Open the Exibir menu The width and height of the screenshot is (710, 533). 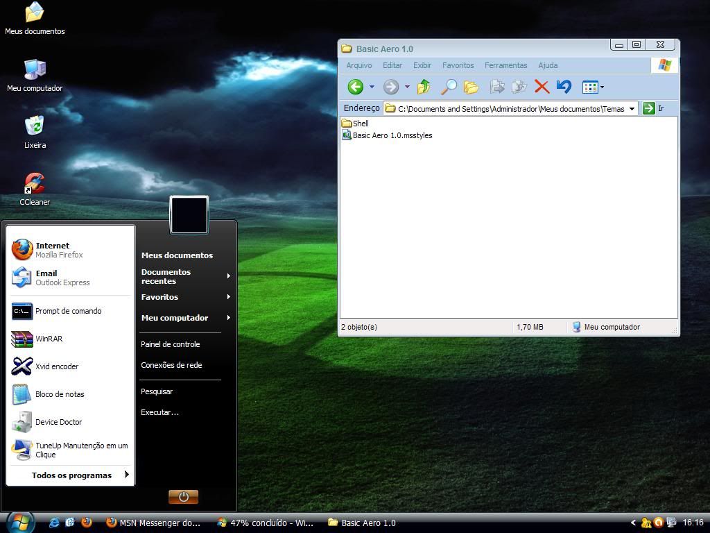tap(422, 65)
